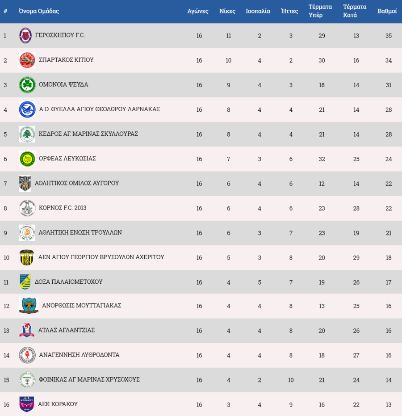
Task: Click the Τέρματα Υπέρ column header
Action: (x=320, y=11)
